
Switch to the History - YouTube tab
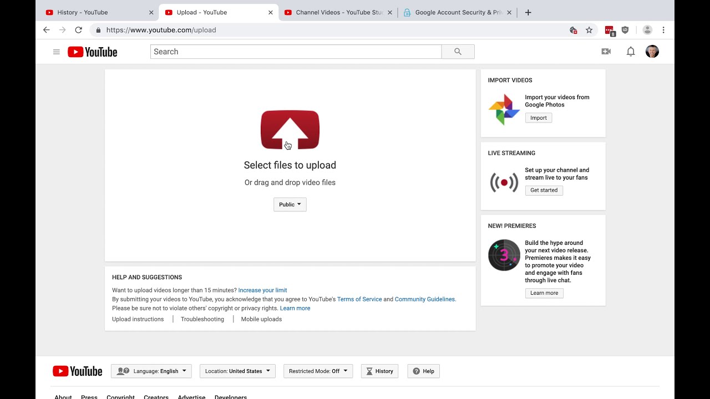point(100,12)
